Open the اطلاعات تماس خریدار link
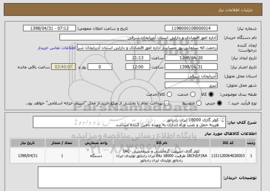This screenshot has width=270, height=191. (x=57, y=48)
